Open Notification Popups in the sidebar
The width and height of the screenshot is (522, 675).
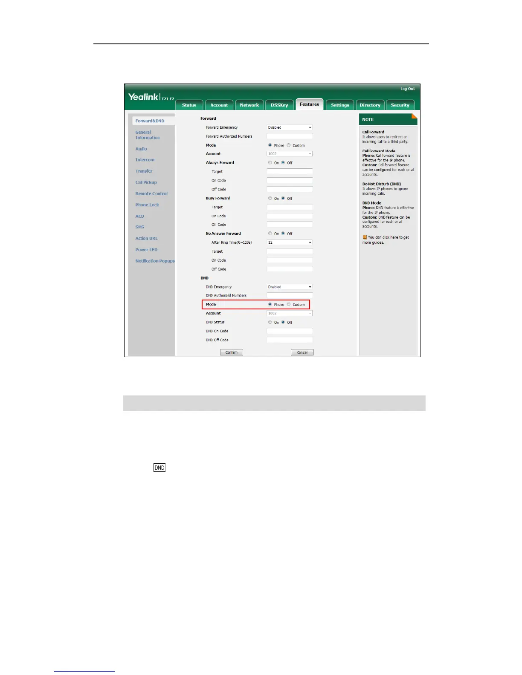point(155,261)
